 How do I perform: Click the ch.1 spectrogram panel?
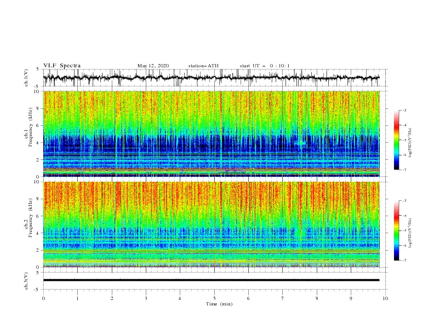212,134
